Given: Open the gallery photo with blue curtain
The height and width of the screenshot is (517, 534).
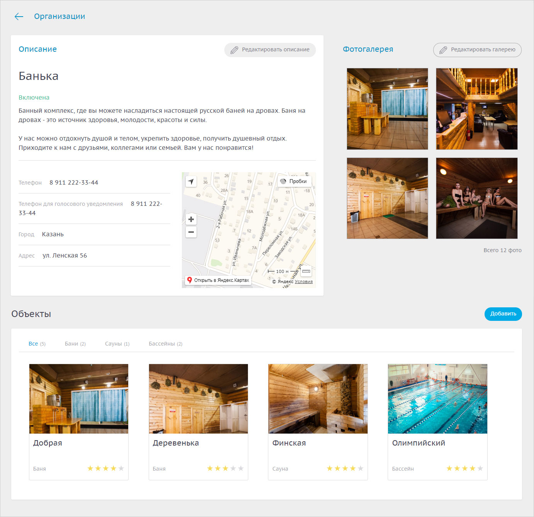Looking at the screenshot, I should coord(387,109).
